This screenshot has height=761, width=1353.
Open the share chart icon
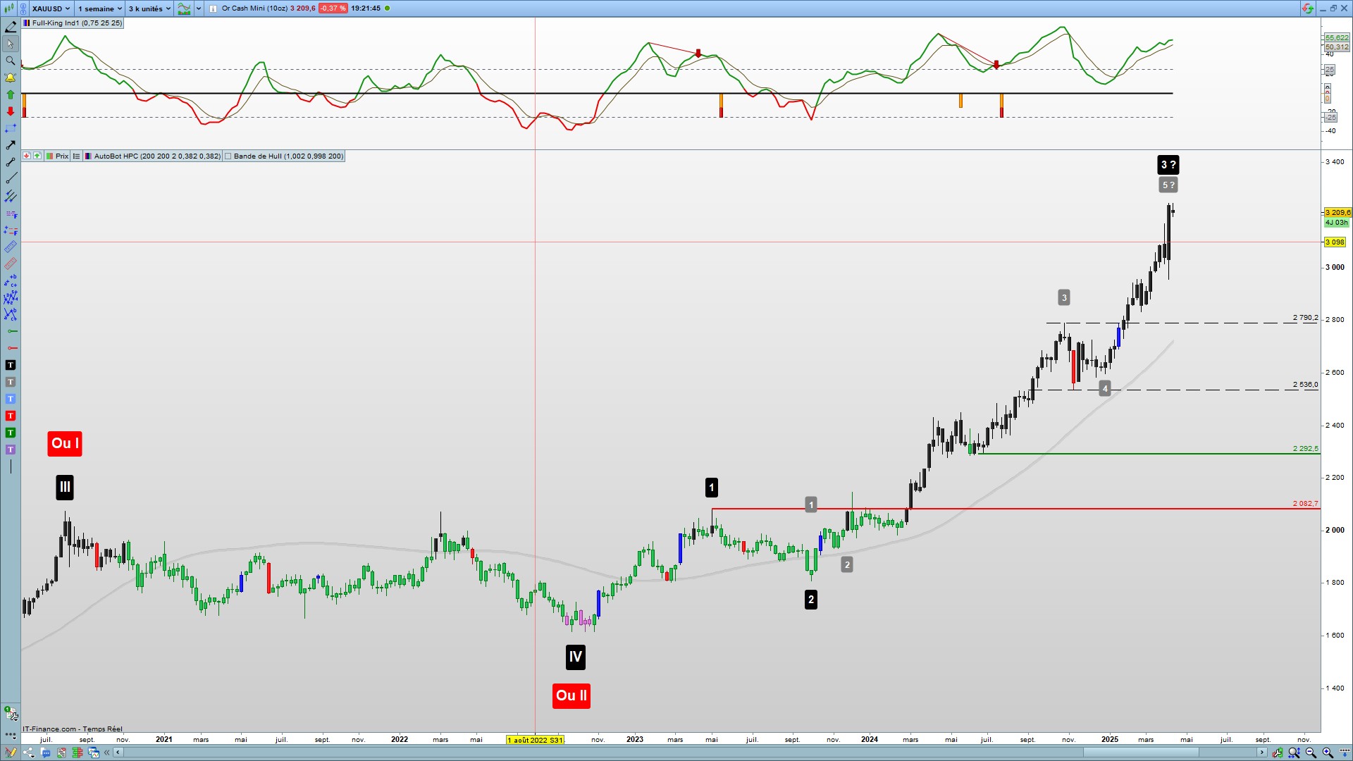[x=29, y=753]
